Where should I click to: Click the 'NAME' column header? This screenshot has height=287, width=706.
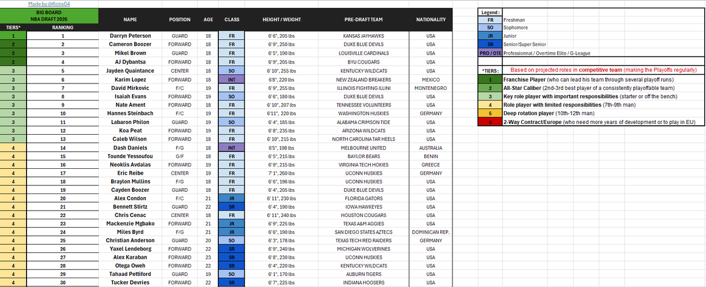pyautogui.click(x=131, y=19)
